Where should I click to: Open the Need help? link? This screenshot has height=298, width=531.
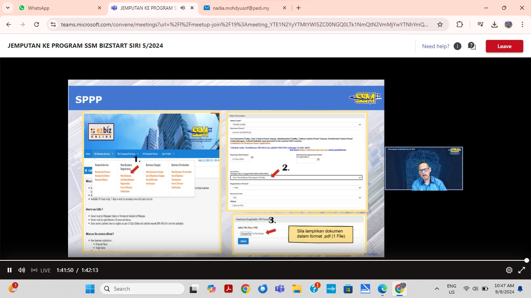(x=436, y=46)
